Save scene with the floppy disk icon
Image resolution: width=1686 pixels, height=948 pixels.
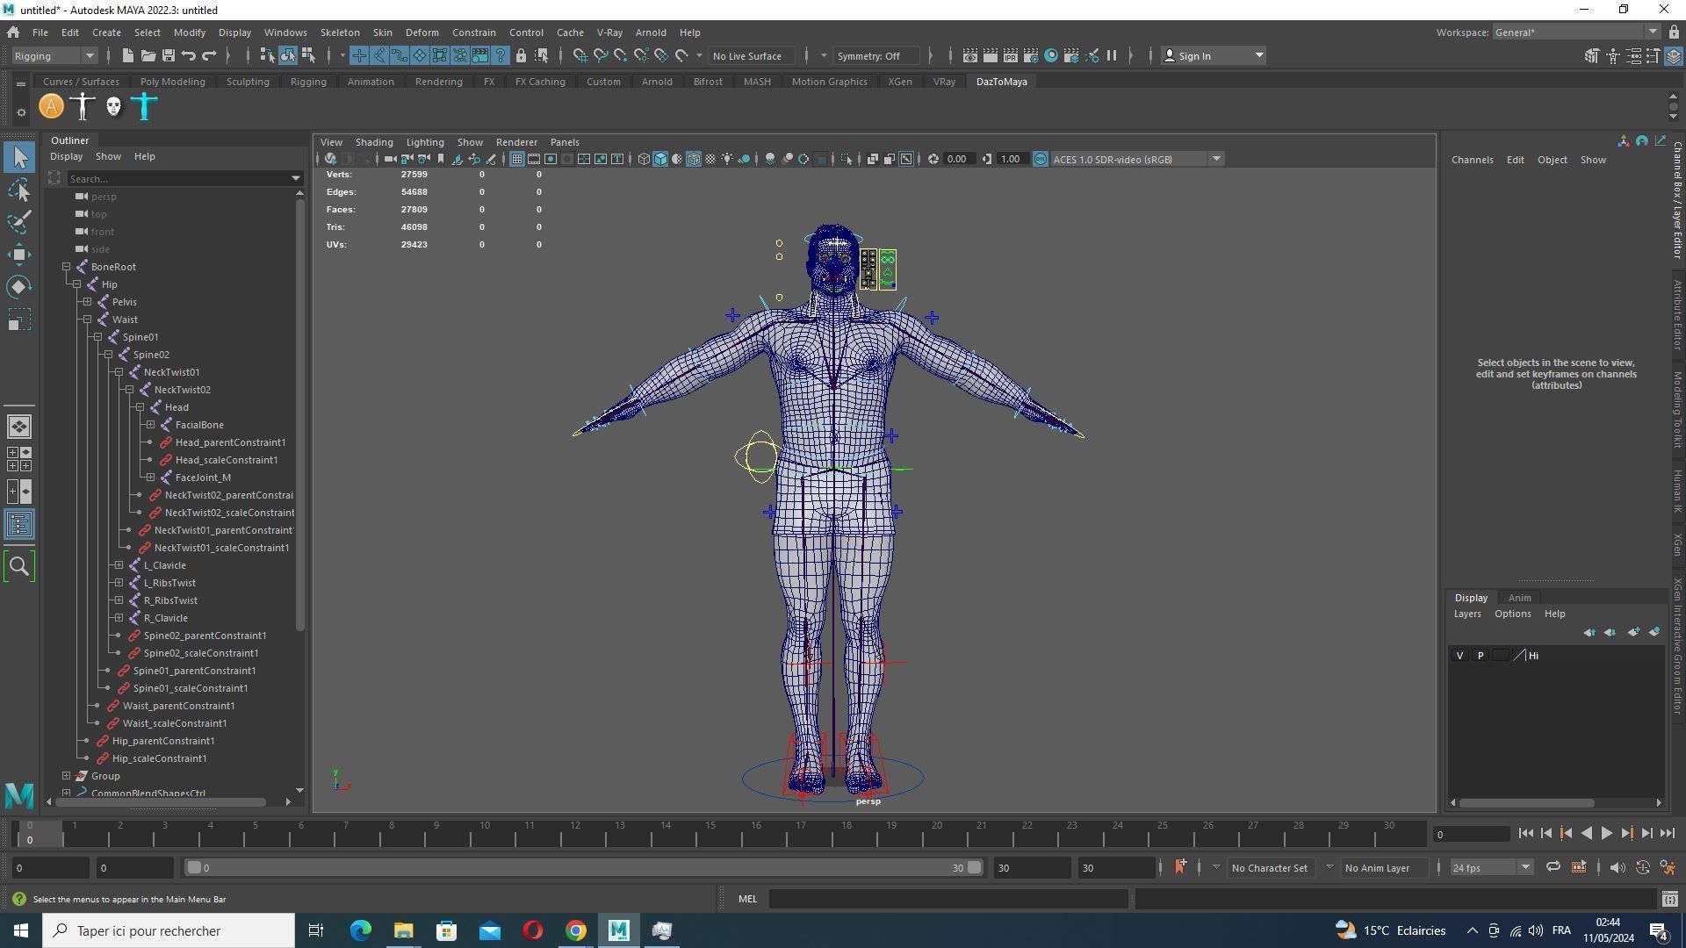169,56
